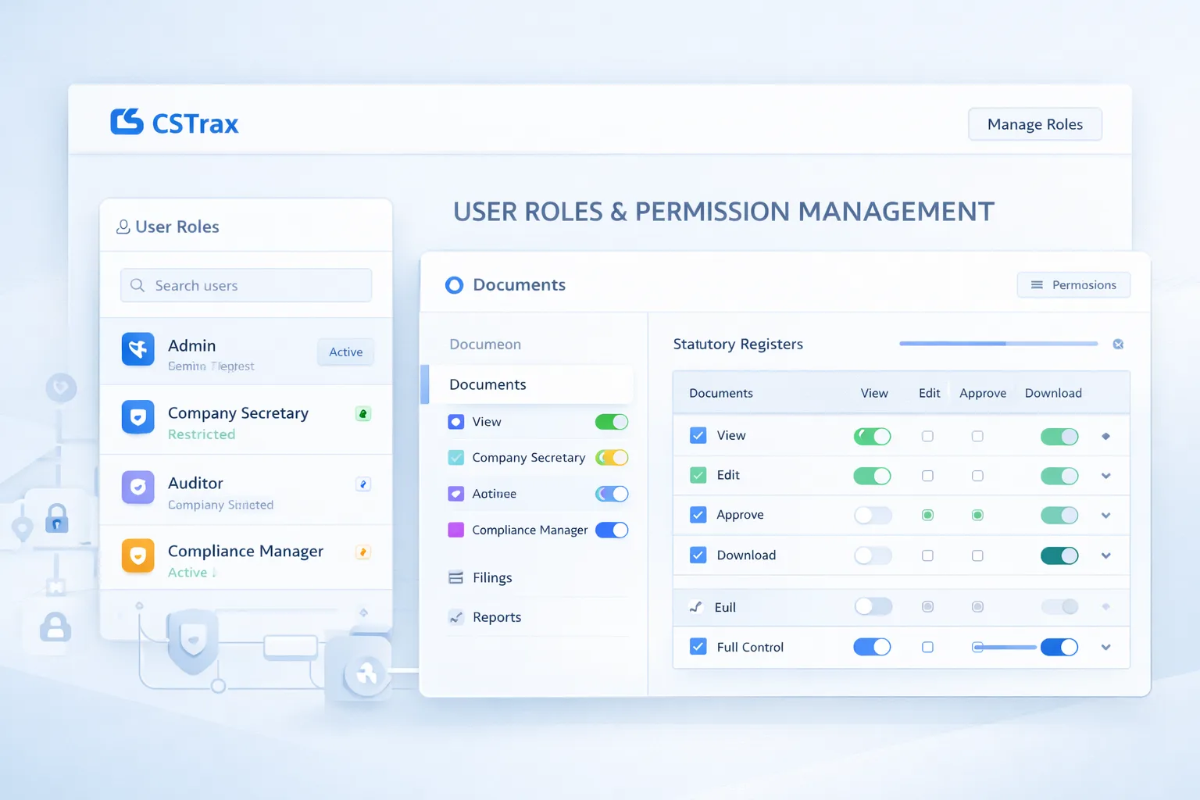Expand the Edit row chevron
The width and height of the screenshot is (1200, 800).
(x=1105, y=476)
